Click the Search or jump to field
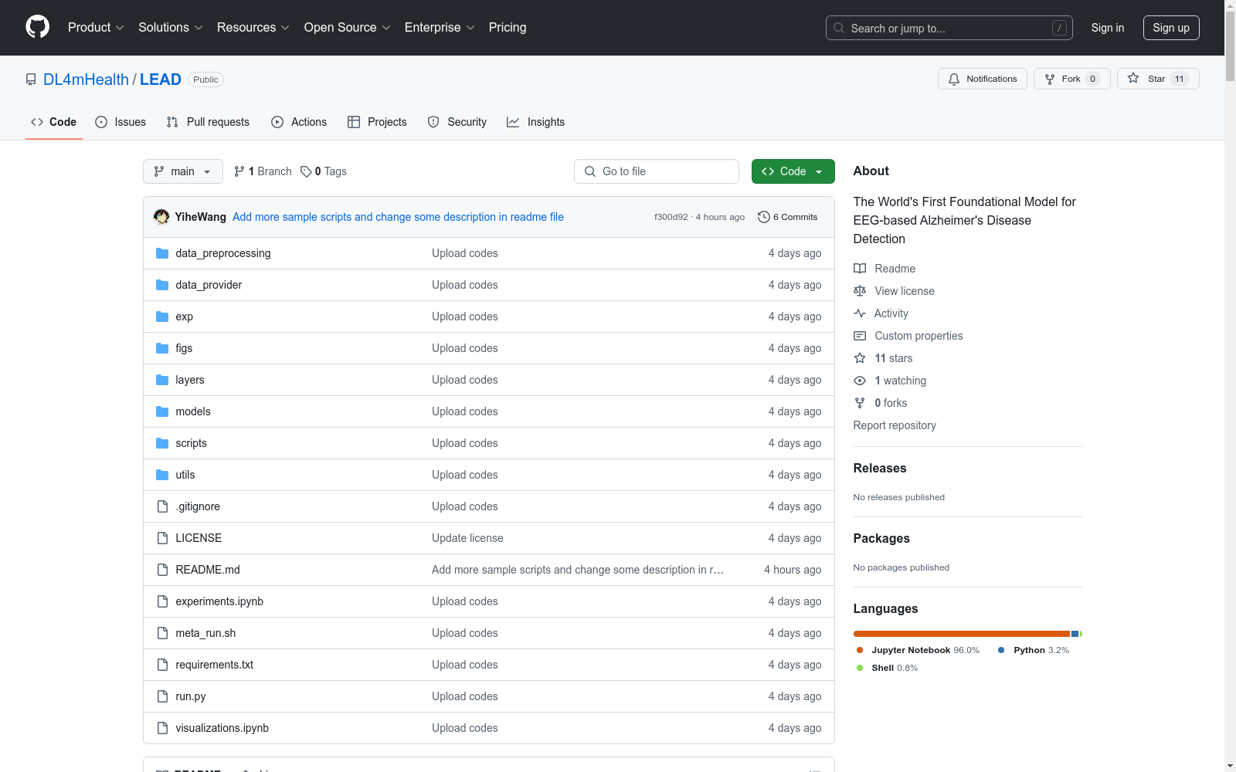1236x772 pixels. click(949, 28)
